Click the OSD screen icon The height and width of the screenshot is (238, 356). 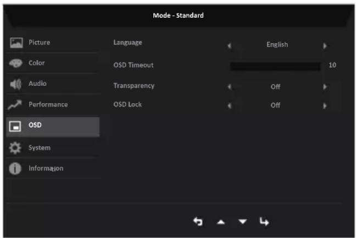15,126
